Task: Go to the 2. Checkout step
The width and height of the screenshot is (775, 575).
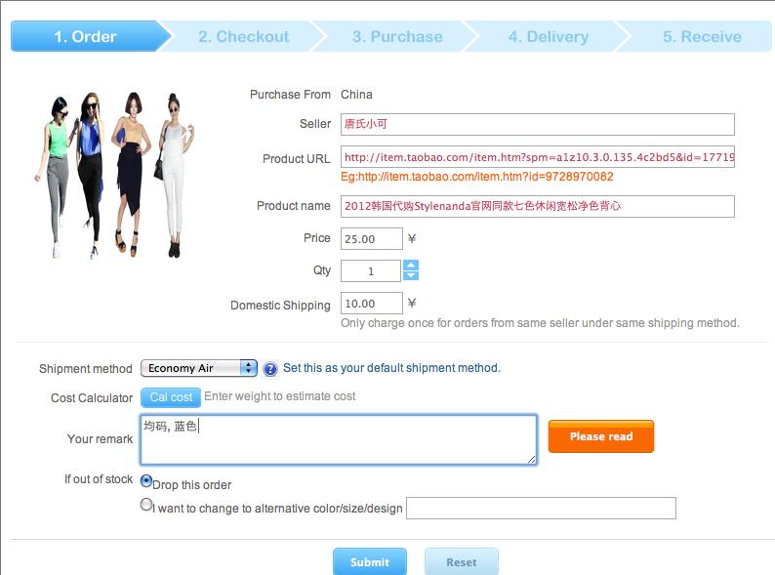Action: pyautogui.click(x=244, y=36)
